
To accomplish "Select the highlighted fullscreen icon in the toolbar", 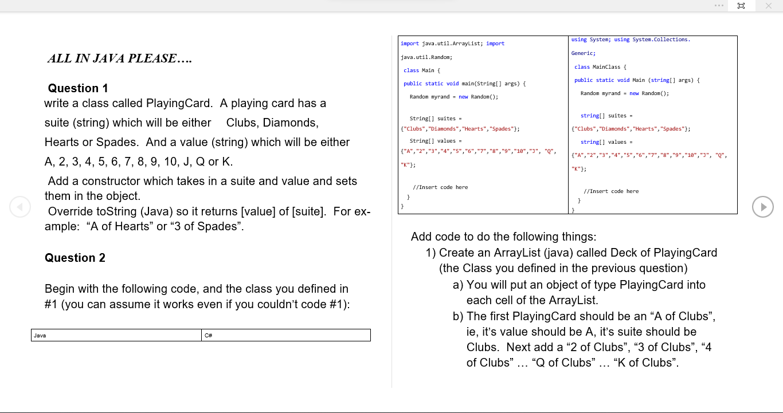I will pyautogui.click(x=741, y=6).
